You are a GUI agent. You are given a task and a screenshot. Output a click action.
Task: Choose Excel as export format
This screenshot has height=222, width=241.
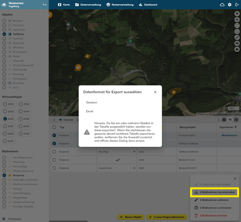coord(90,111)
